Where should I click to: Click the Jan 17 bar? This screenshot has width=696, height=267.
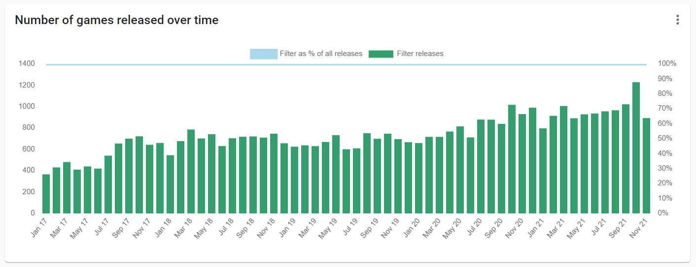click(x=46, y=194)
